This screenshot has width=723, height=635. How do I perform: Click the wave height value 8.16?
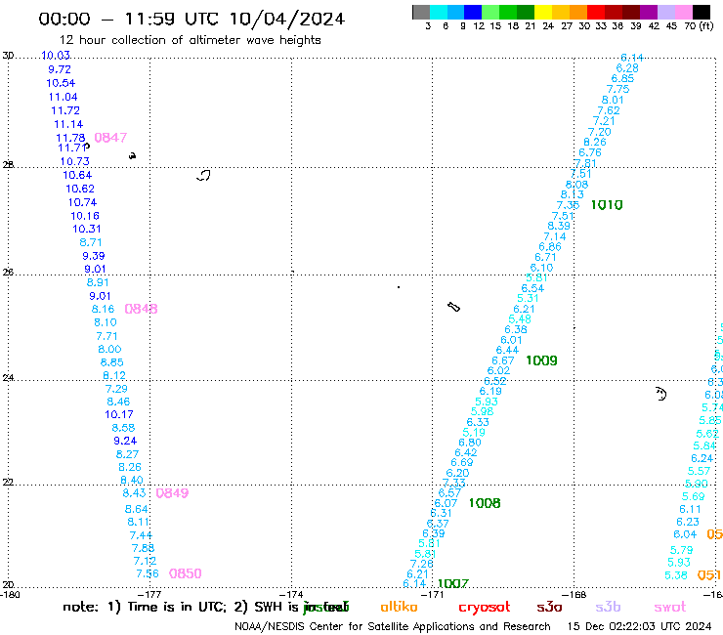103,309
